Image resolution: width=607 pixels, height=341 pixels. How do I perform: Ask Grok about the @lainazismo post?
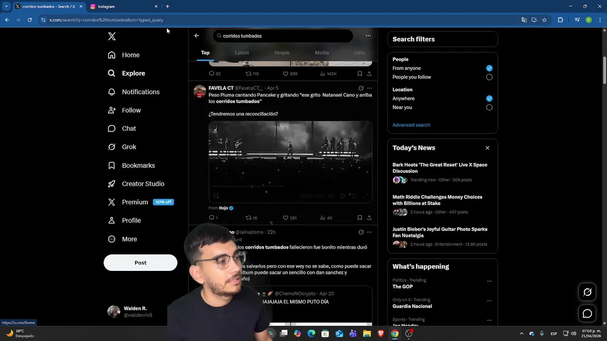coord(361,232)
